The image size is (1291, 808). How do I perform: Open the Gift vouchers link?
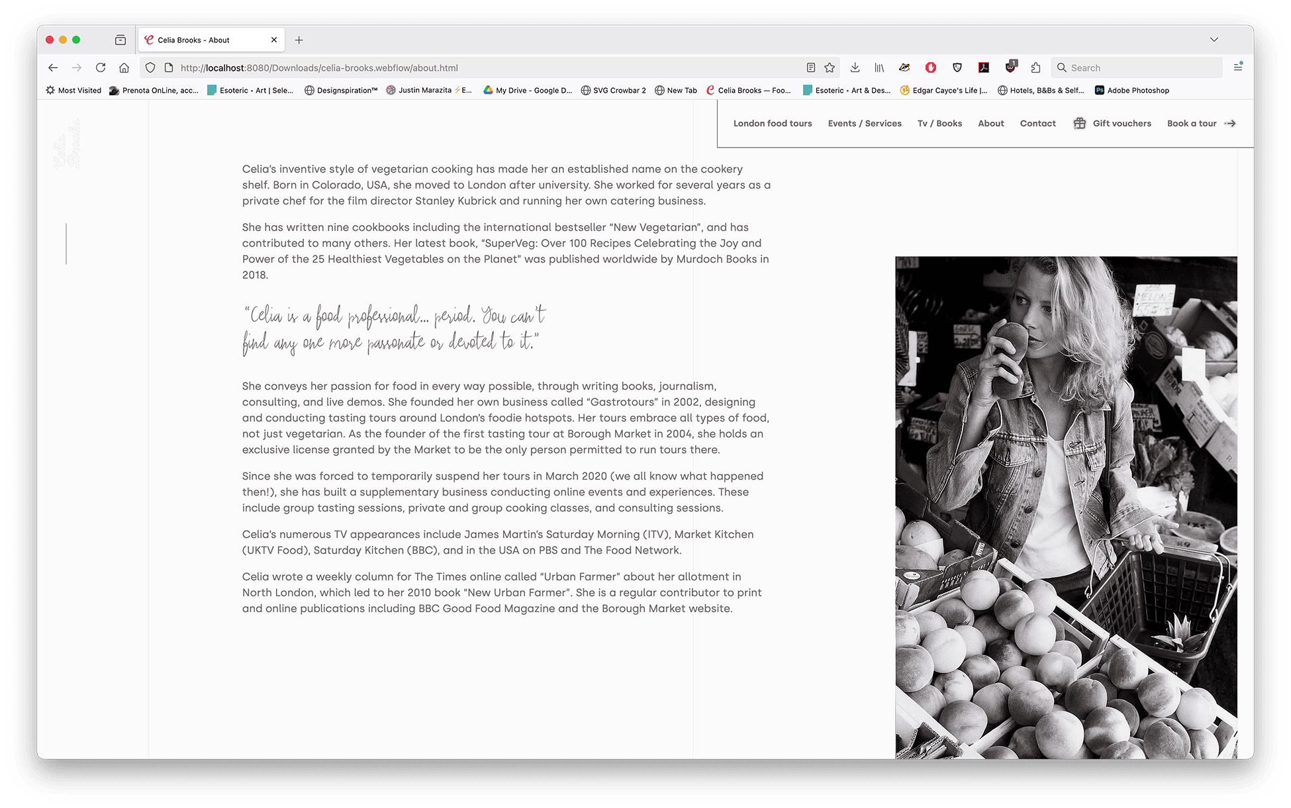click(1121, 123)
